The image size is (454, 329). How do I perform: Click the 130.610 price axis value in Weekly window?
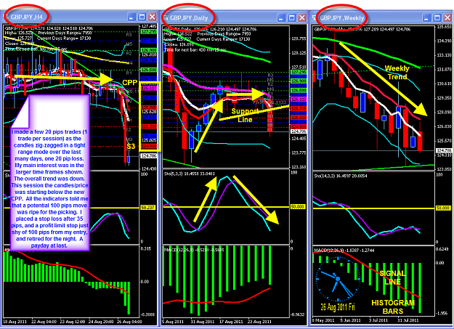444,84
